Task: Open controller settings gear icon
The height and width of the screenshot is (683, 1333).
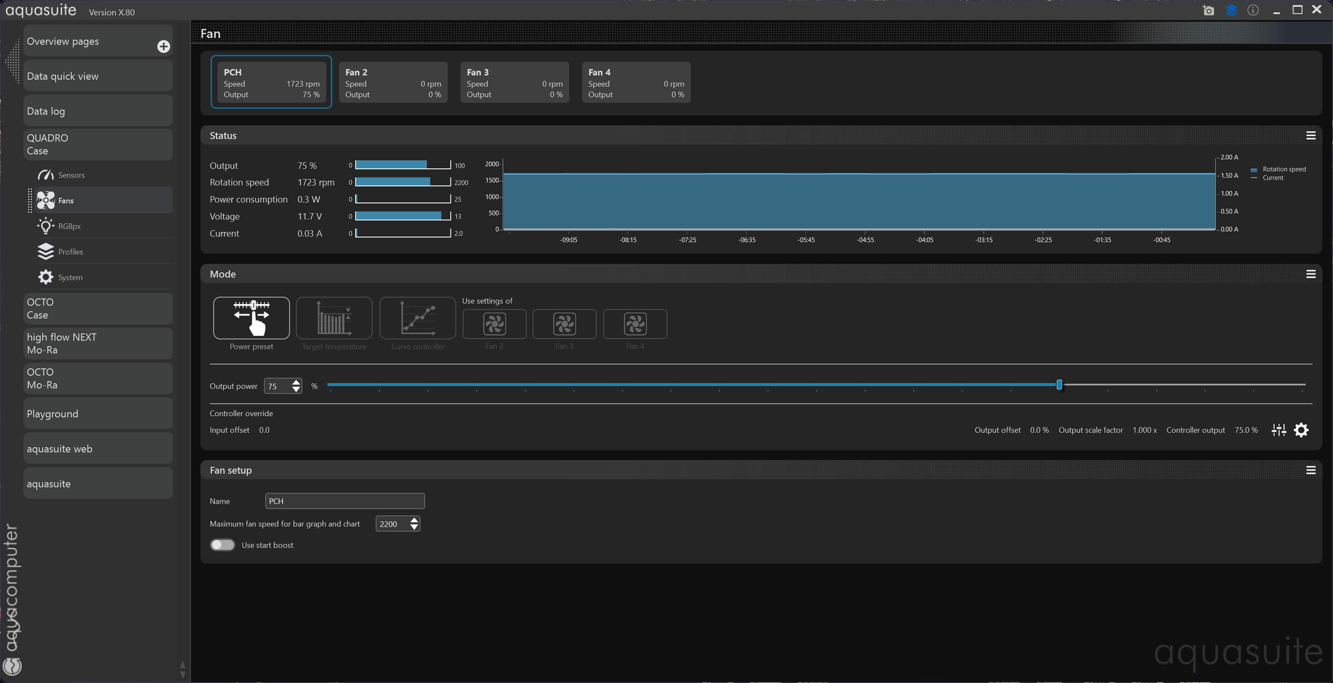Action: click(1301, 430)
